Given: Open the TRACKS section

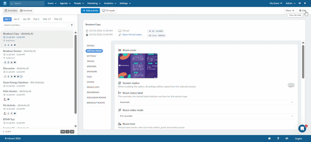Looking at the screenshot, I should pos(90,61).
